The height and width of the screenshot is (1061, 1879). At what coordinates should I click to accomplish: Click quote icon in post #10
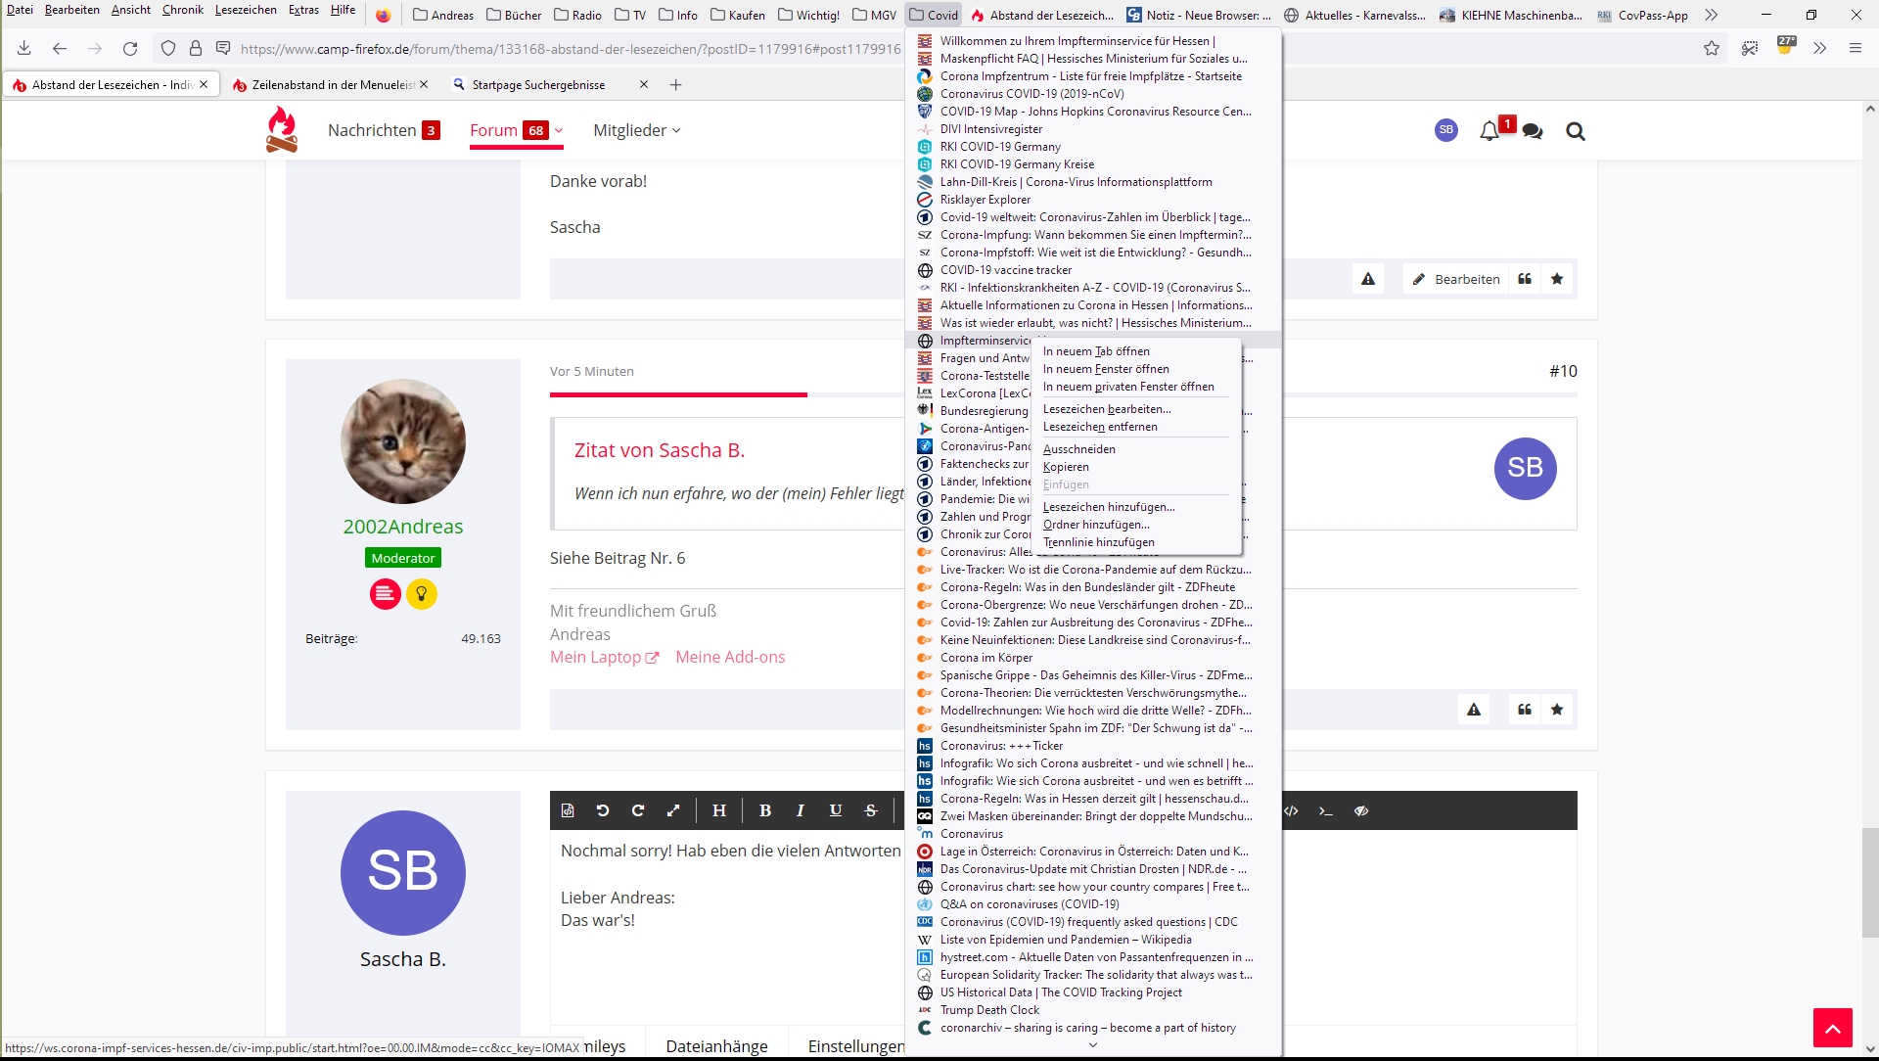1525,710
